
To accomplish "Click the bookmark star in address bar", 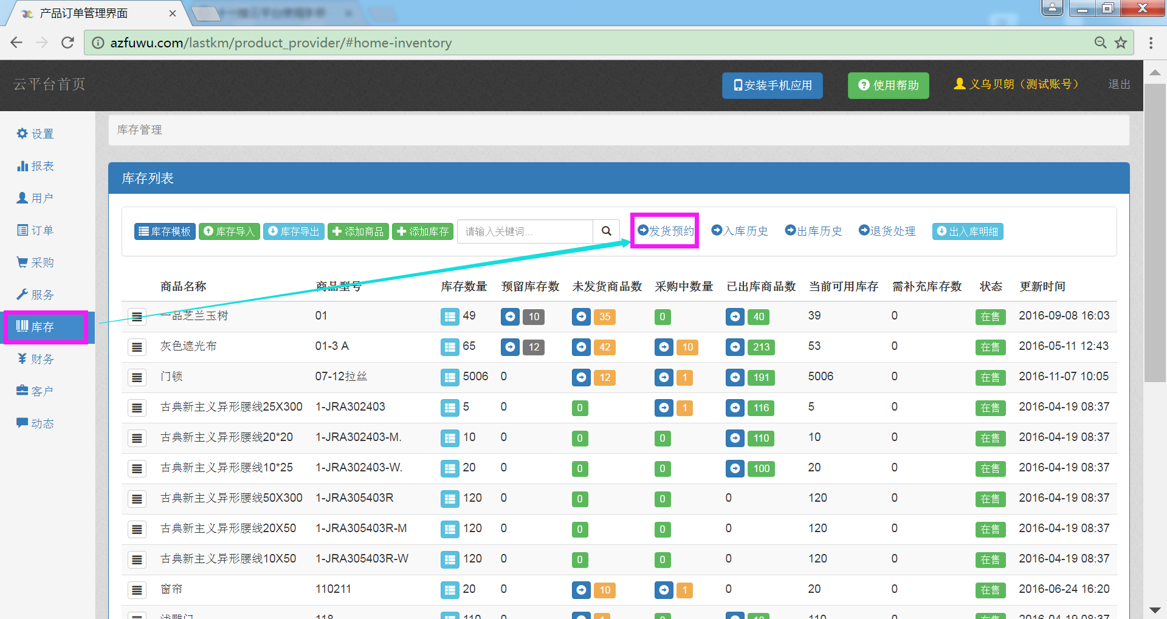I will (x=1120, y=43).
